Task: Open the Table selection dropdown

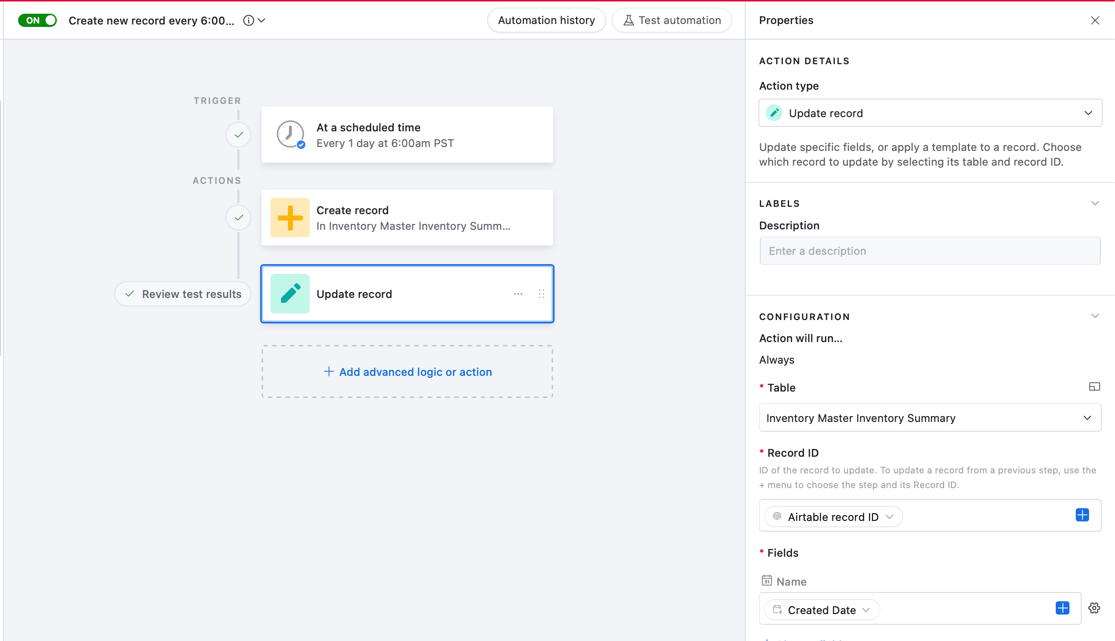Action: tap(930, 418)
